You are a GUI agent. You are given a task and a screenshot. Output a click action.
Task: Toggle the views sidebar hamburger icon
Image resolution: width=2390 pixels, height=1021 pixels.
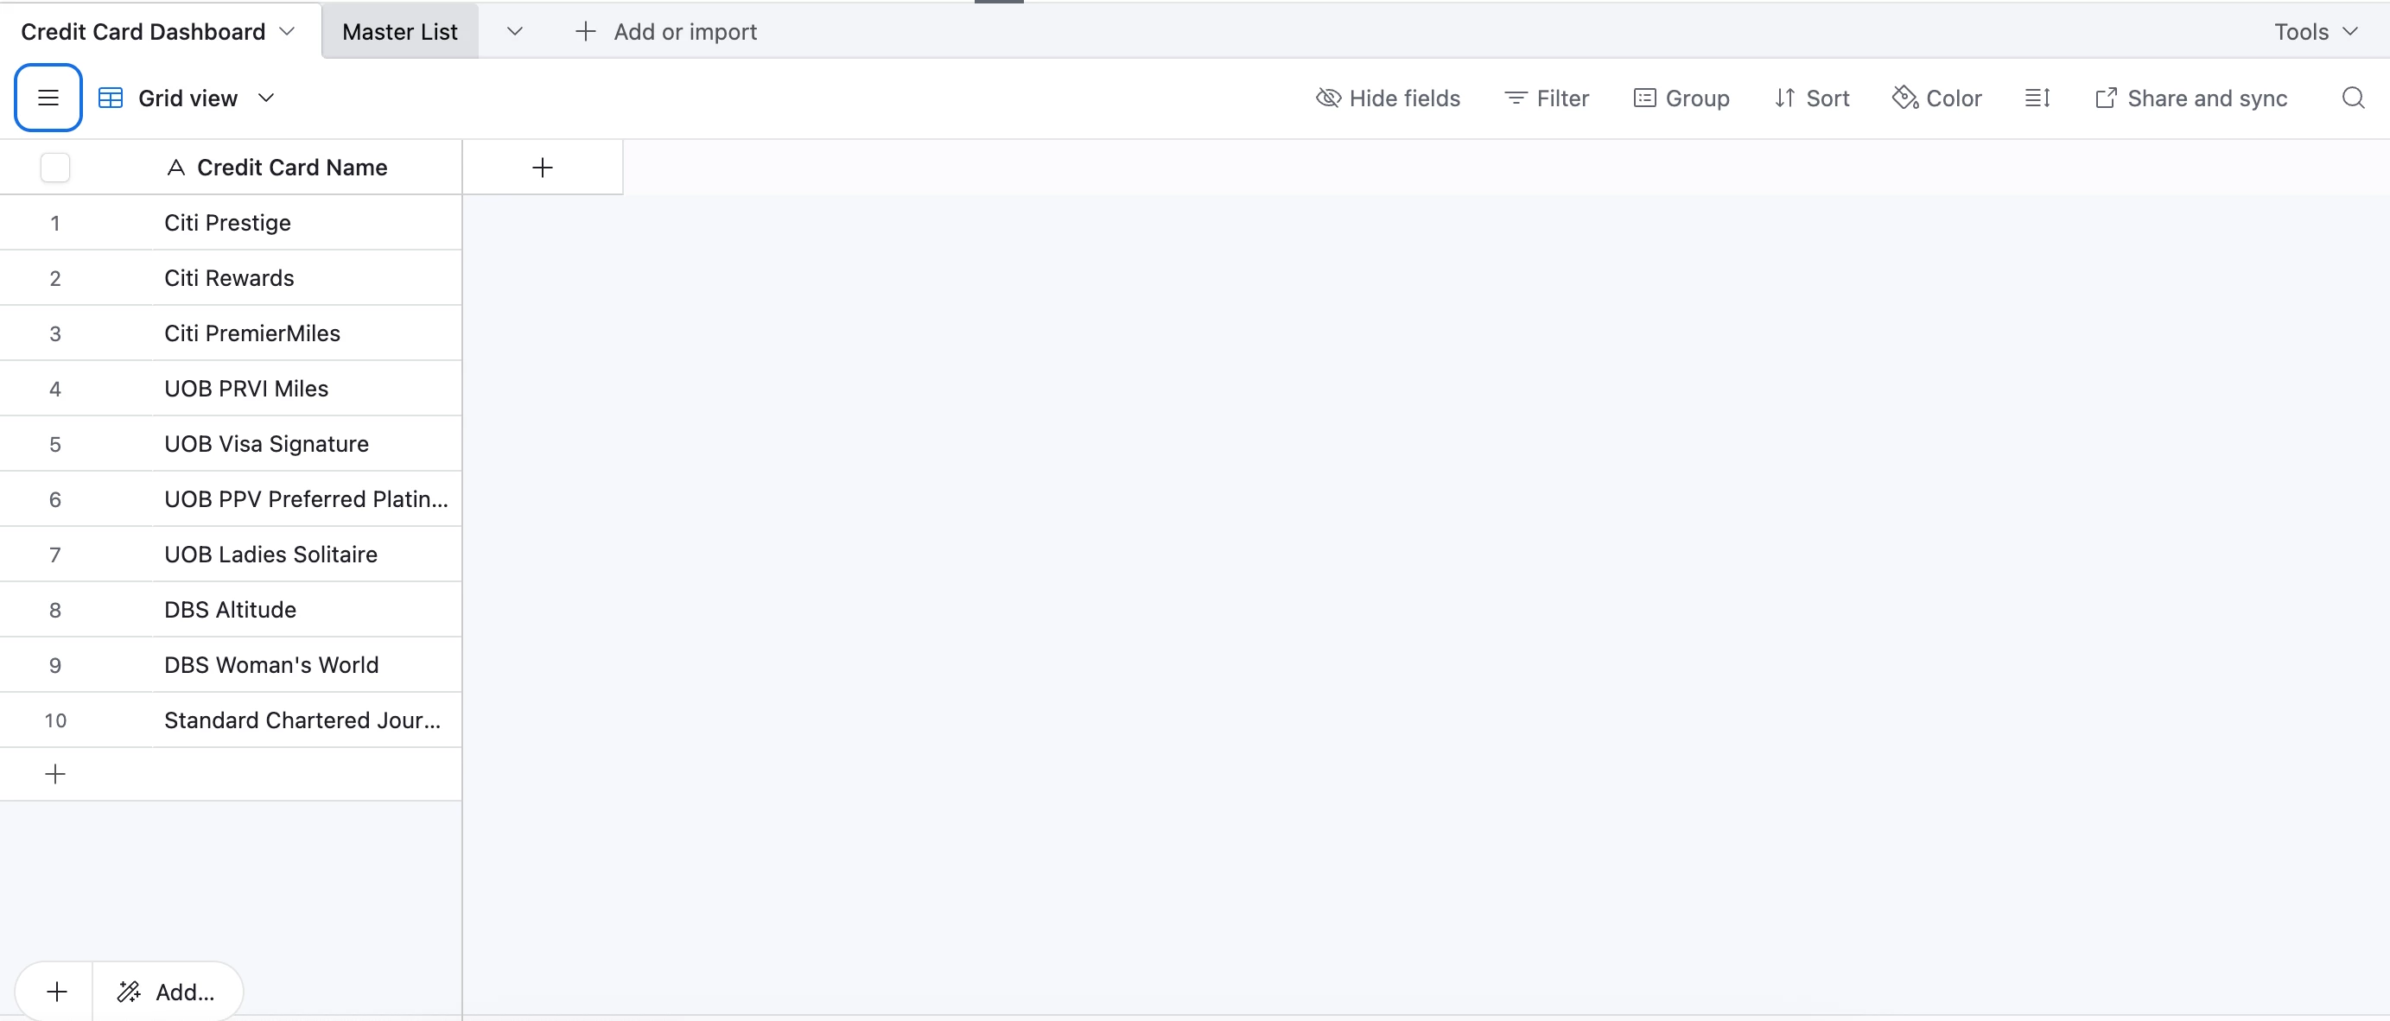(48, 98)
